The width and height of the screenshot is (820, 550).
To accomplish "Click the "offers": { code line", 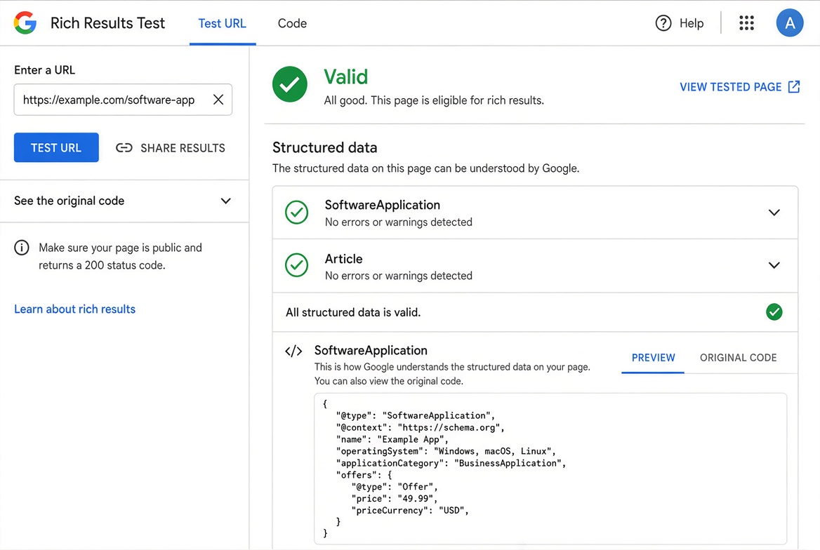I will click(364, 475).
